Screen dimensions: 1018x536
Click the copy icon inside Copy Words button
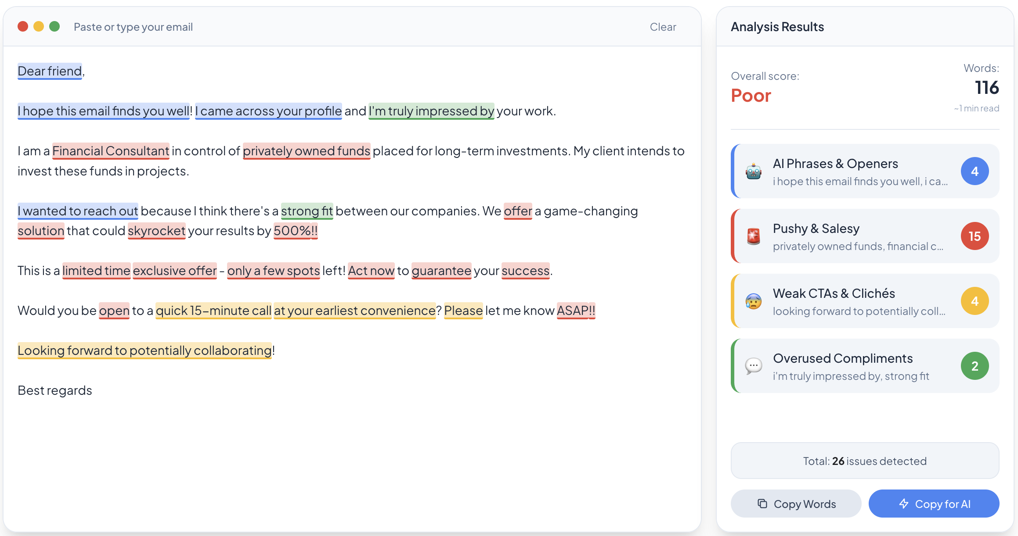click(762, 504)
